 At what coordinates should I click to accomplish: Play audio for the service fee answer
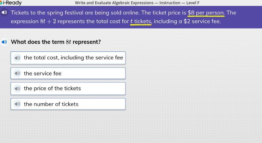[17, 73]
